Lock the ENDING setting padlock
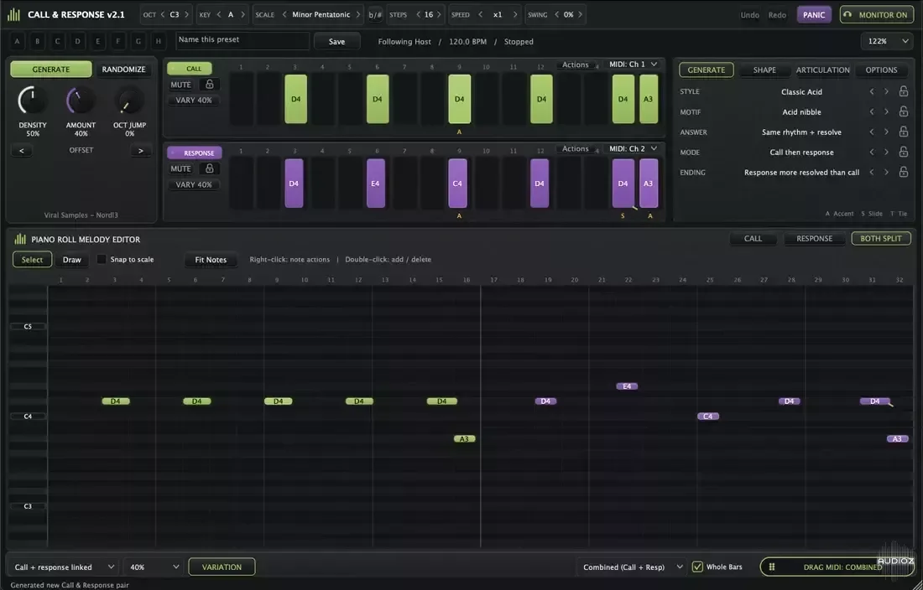 click(x=903, y=172)
